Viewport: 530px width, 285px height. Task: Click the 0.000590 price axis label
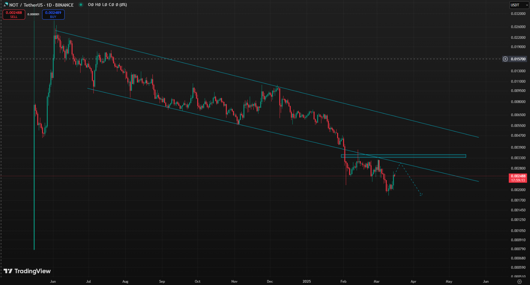point(518,267)
